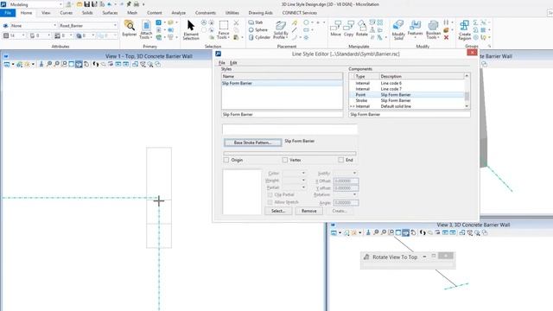The height and width of the screenshot is (311, 553).
Task: Expand the Rotate View To Top options arrow
Action: [x=424, y=257]
